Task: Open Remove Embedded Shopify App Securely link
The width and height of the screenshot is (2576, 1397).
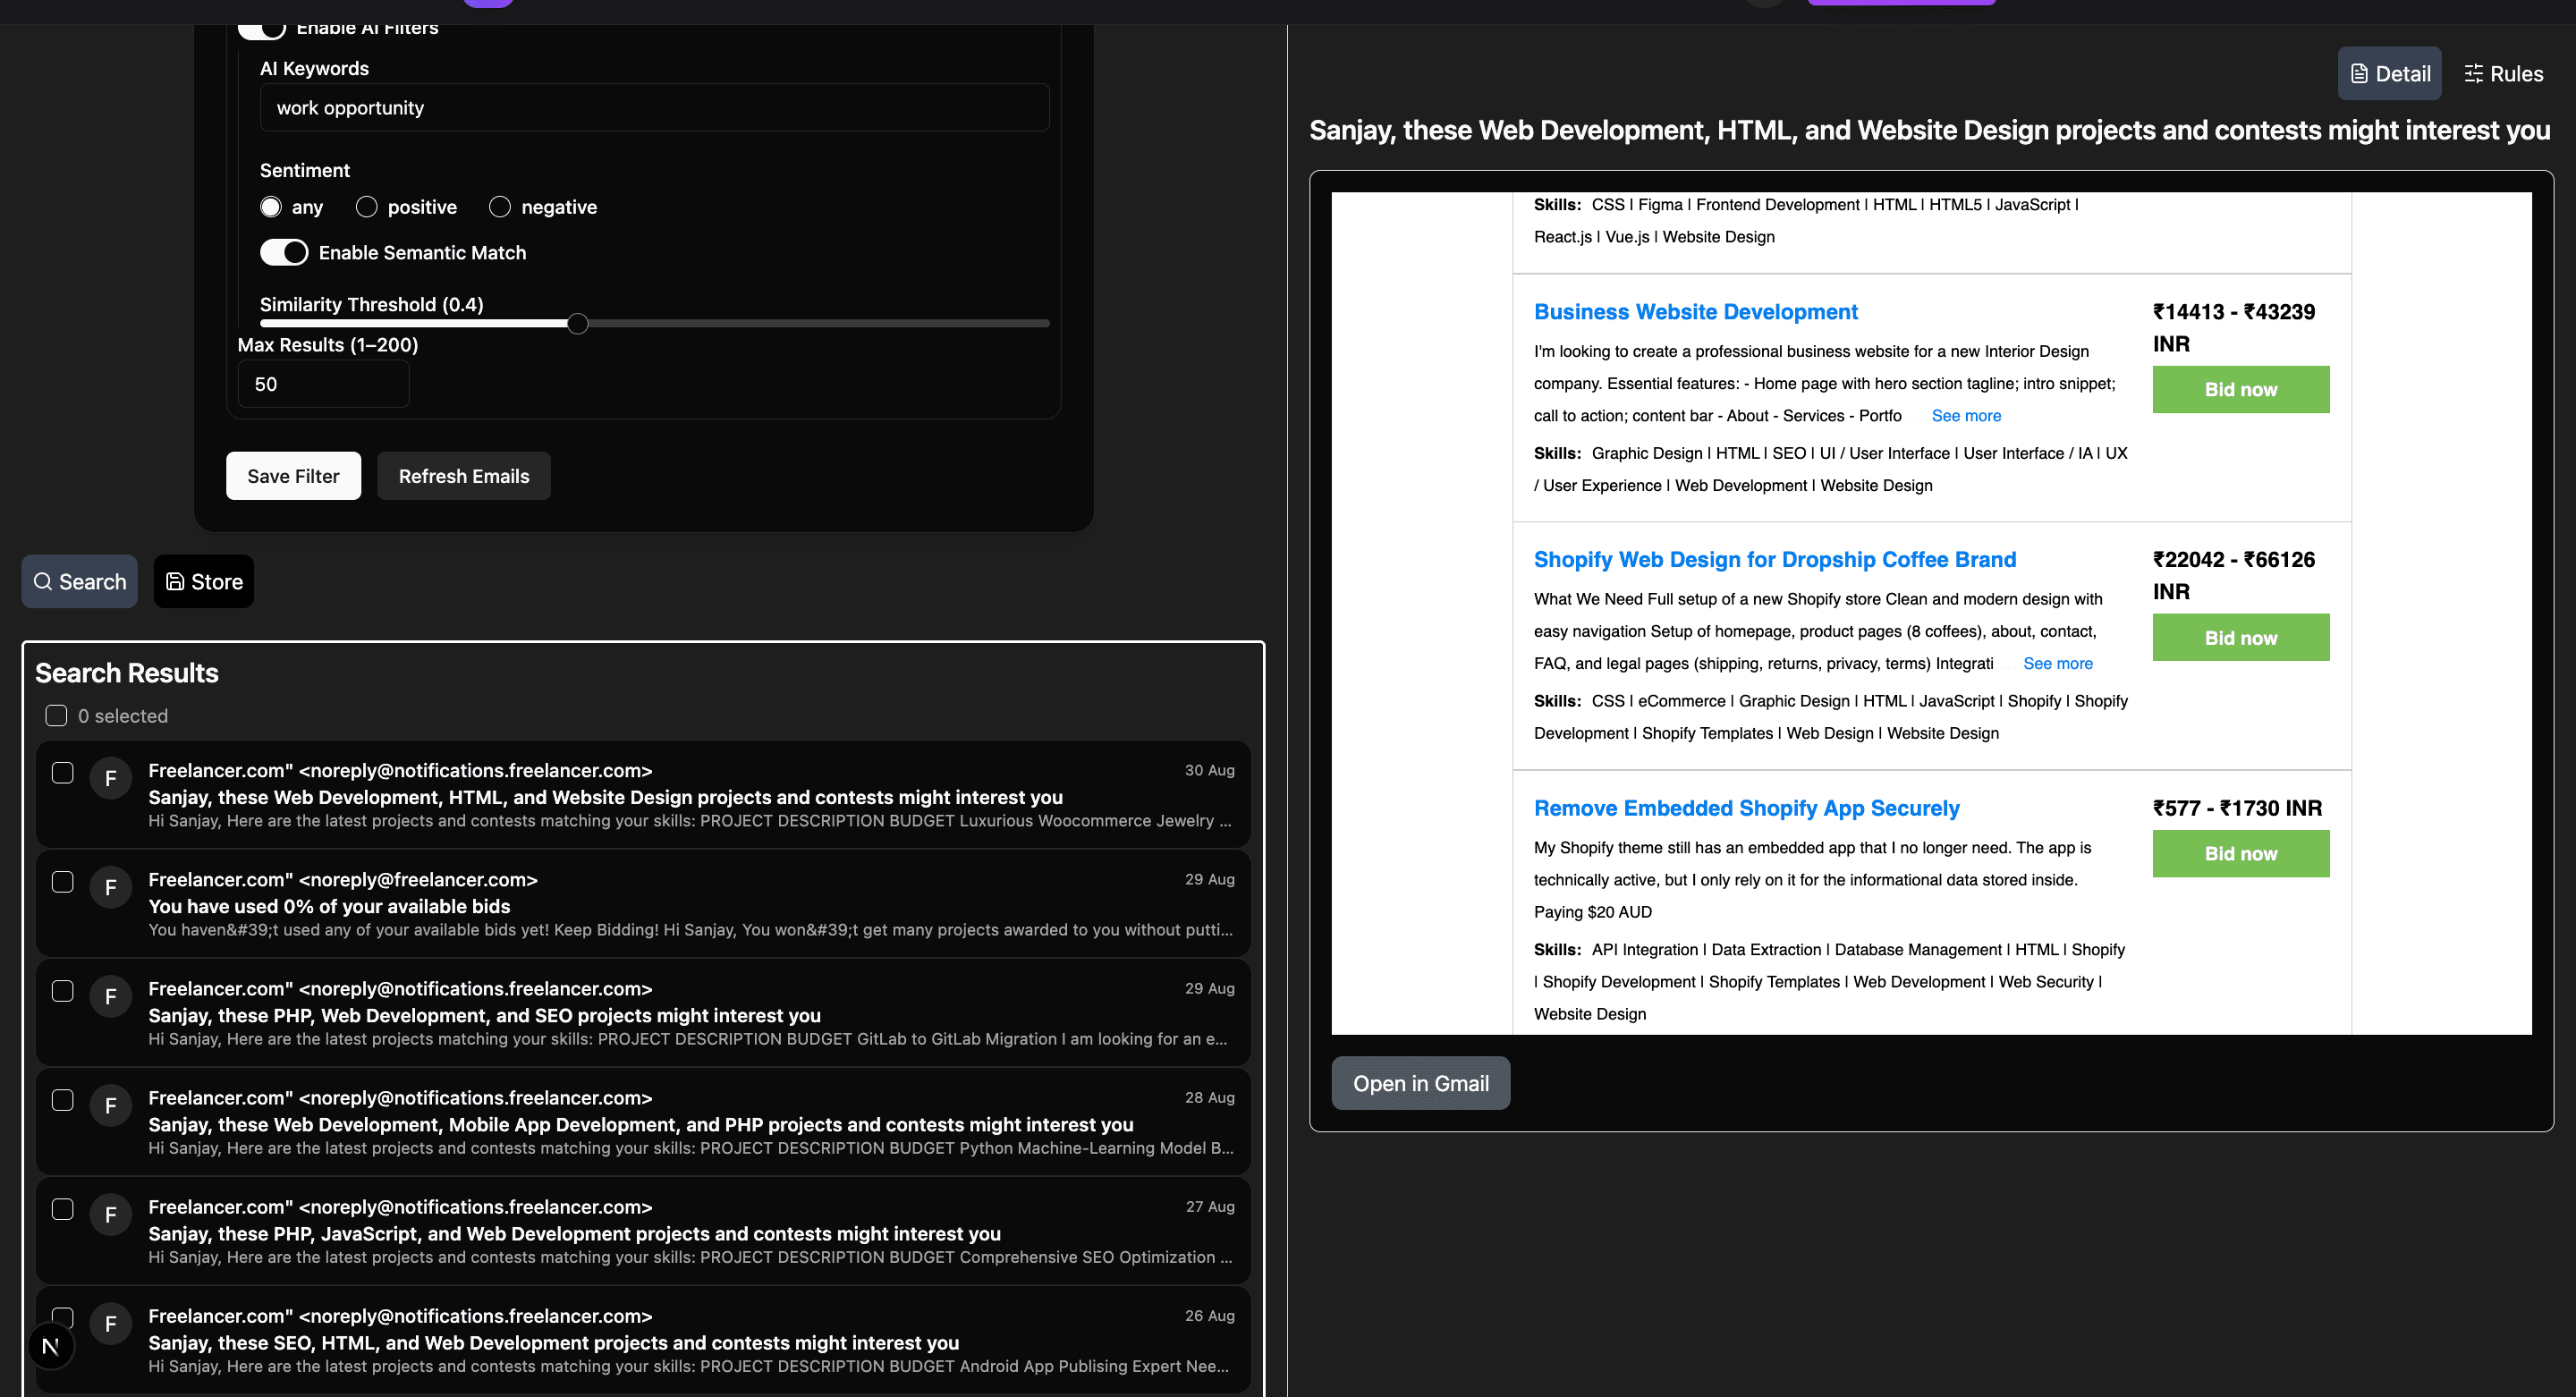Action: (1746, 807)
